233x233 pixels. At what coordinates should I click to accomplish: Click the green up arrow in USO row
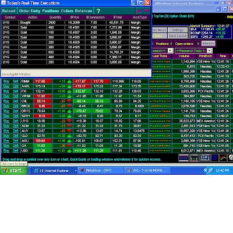pos(69,151)
